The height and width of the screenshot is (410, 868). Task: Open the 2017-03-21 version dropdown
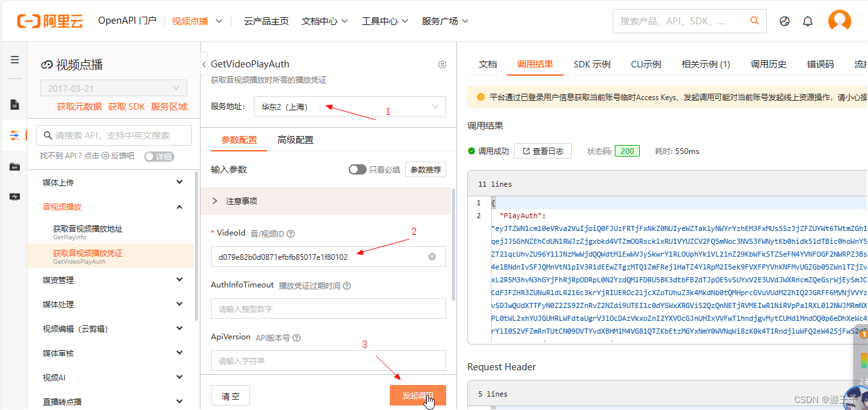tap(113, 89)
